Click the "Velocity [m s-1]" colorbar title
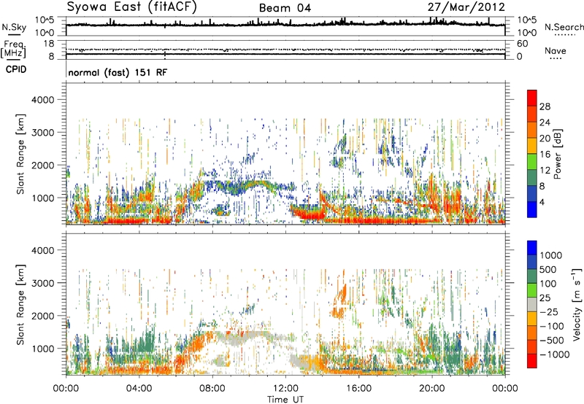The image size is (584, 404). tap(577, 304)
